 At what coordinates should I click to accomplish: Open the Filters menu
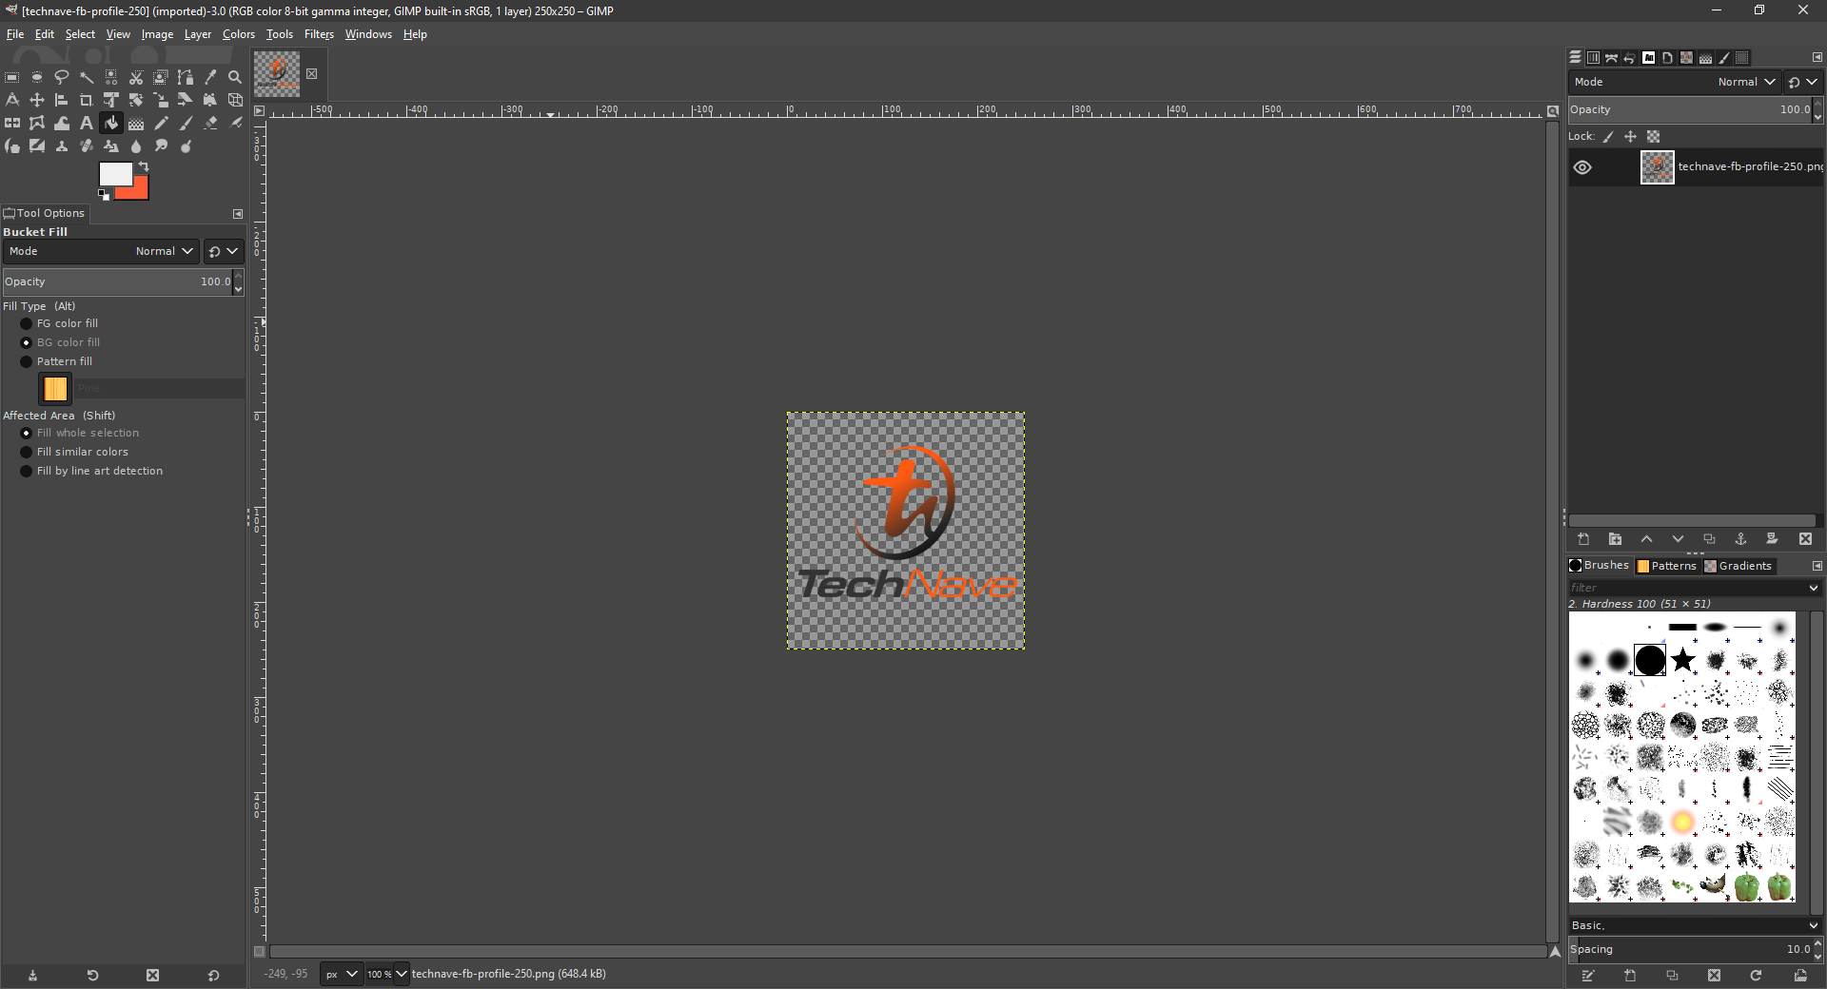[x=319, y=34]
